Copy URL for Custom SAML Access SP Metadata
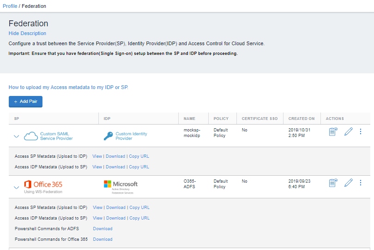Image resolution: width=374 pixels, height=250 pixels. coord(139,156)
